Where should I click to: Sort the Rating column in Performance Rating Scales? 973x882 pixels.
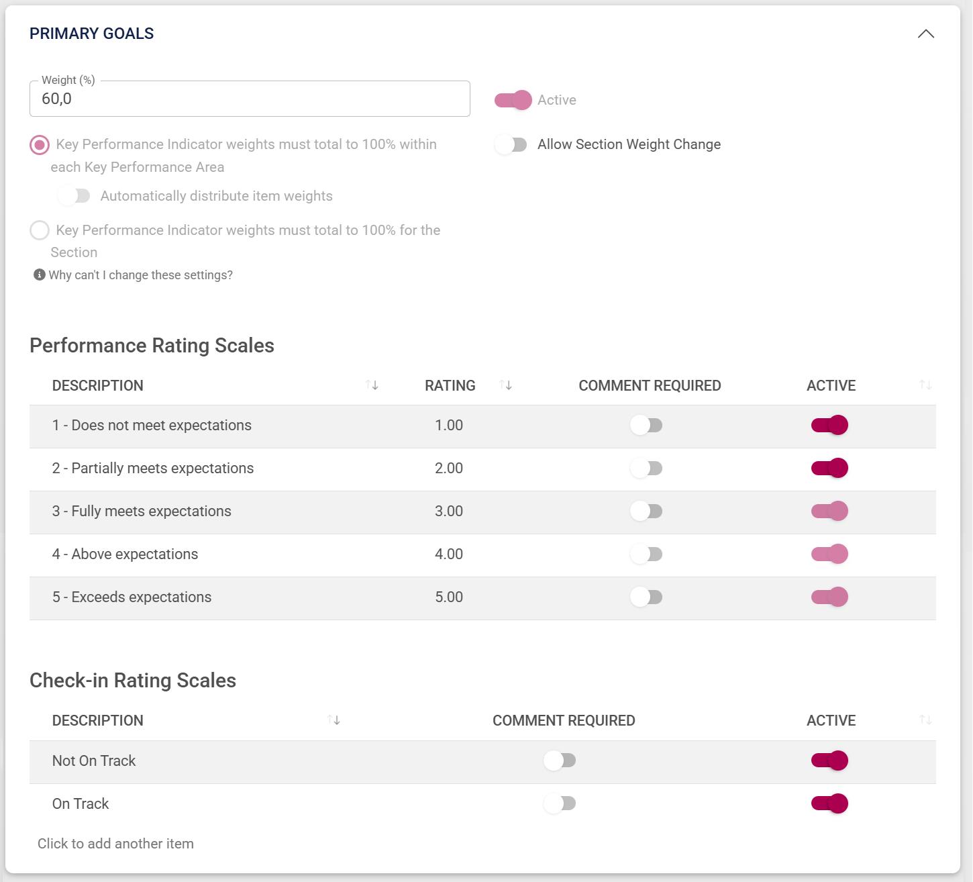point(506,385)
